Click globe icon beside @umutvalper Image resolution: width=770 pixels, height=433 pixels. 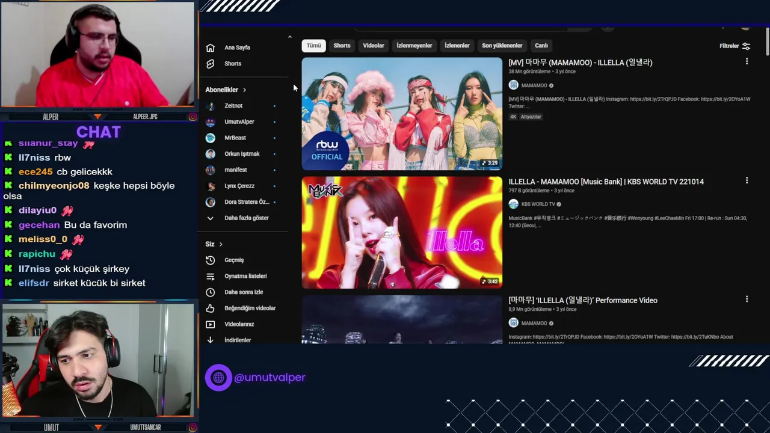point(218,378)
